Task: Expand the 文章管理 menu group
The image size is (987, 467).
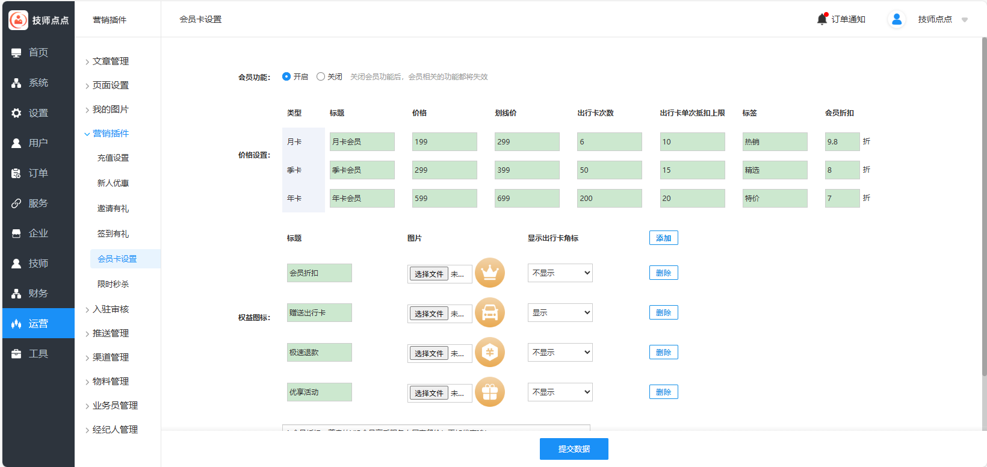Action: (111, 61)
